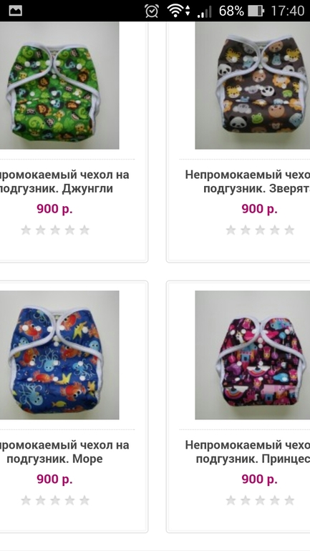310x551 pixels.
Task: Rate Море cover with the third star
Action: tap(55, 500)
